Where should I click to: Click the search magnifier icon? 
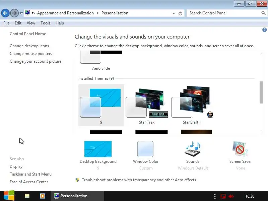[x=263, y=13]
